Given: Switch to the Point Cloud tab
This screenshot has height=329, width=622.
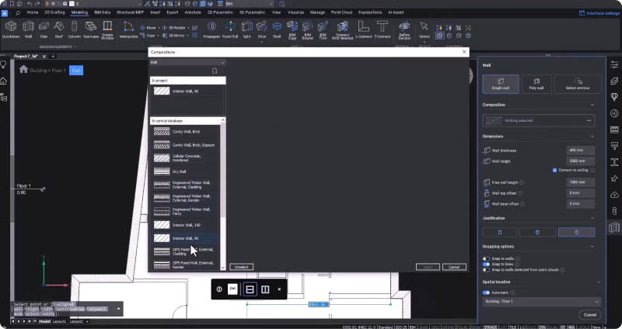Looking at the screenshot, I should click(x=341, y=12).
